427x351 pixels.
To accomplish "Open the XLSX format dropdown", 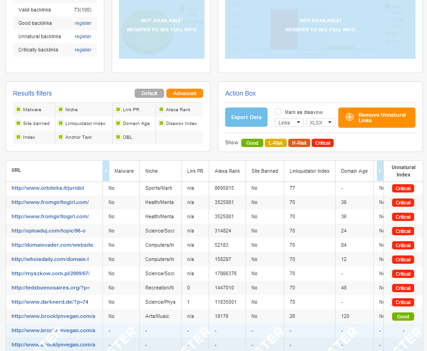I will click(x=320, y=123).
